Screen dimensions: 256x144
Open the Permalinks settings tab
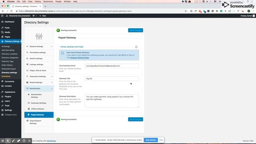(x=39, y=52)
